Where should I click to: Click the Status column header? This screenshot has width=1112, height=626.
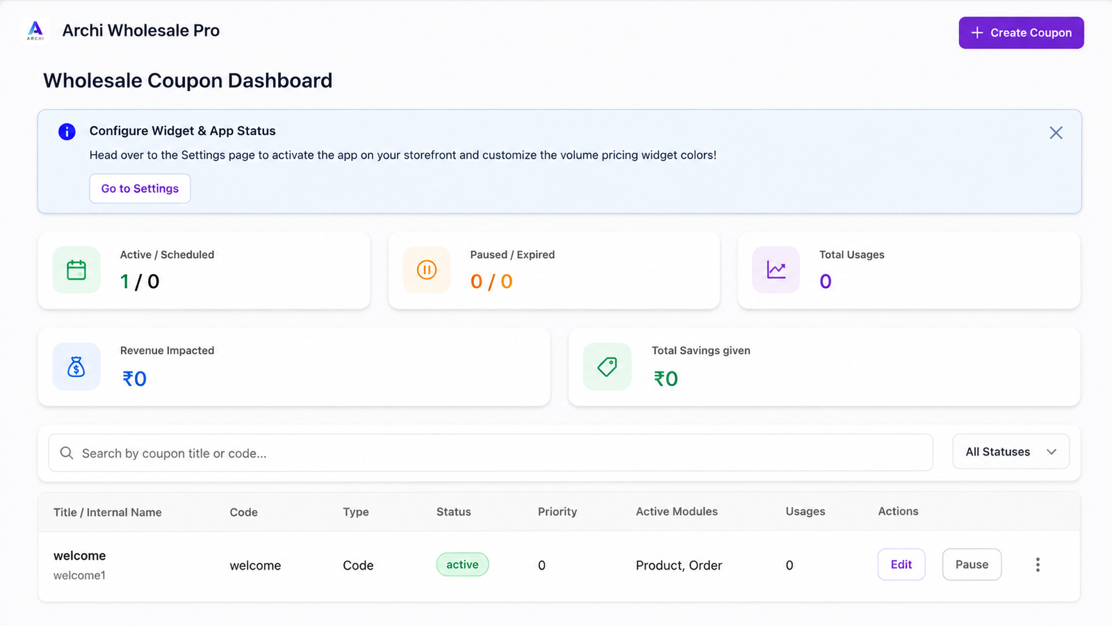[x=454, y=512]
